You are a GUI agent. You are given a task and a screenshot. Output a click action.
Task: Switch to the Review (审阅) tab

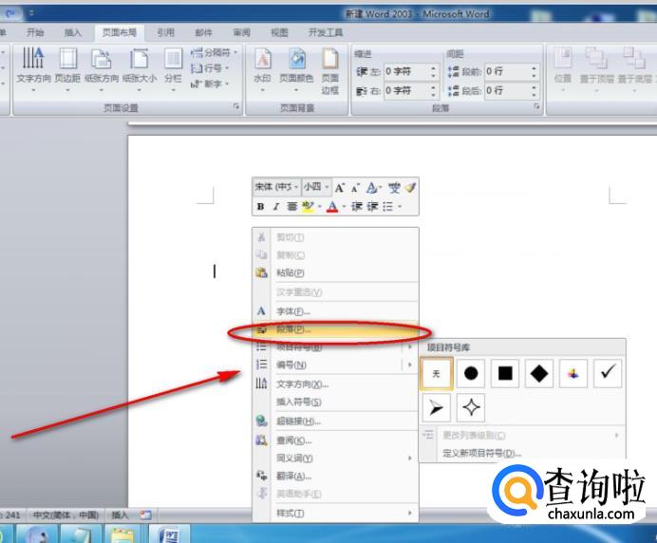tap(241, 32)
